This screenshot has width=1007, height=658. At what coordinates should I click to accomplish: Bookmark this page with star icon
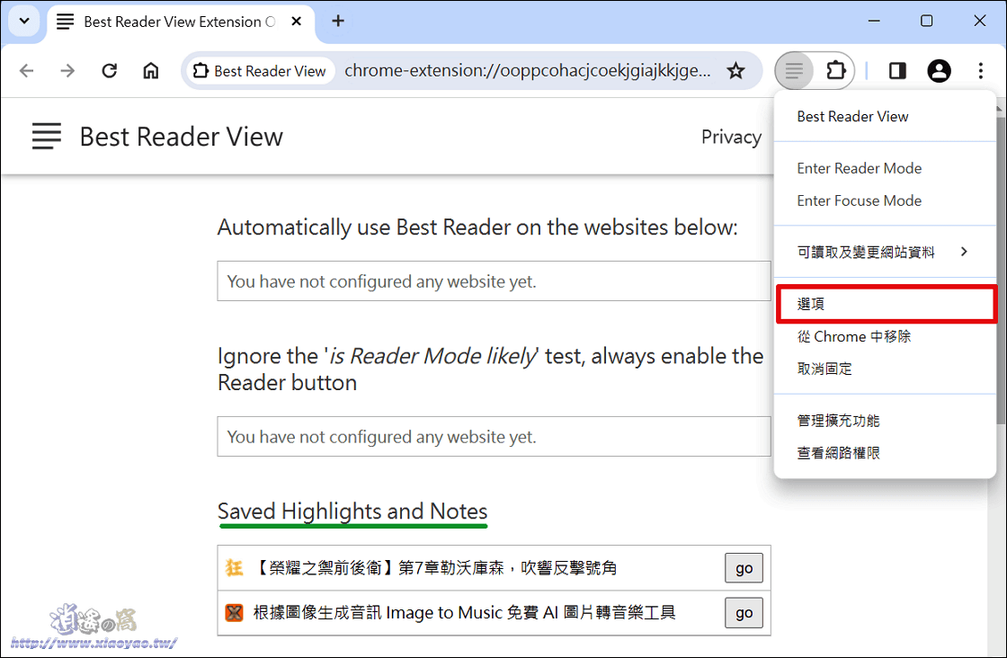(x=736, y=71)
